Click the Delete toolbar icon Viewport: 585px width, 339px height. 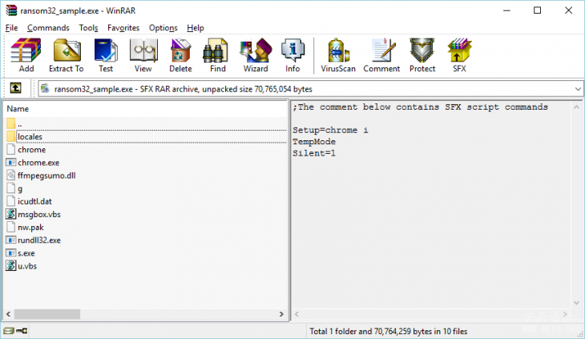pyautogui.click(x=180, y=54)
